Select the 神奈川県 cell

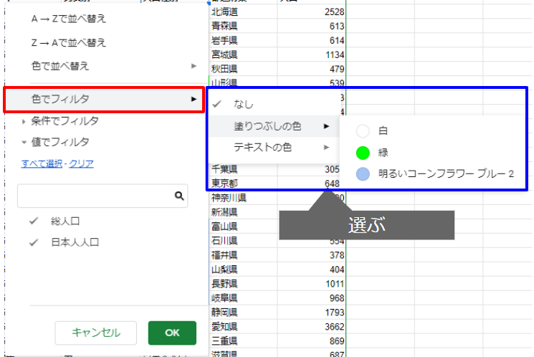coord(243,198)
